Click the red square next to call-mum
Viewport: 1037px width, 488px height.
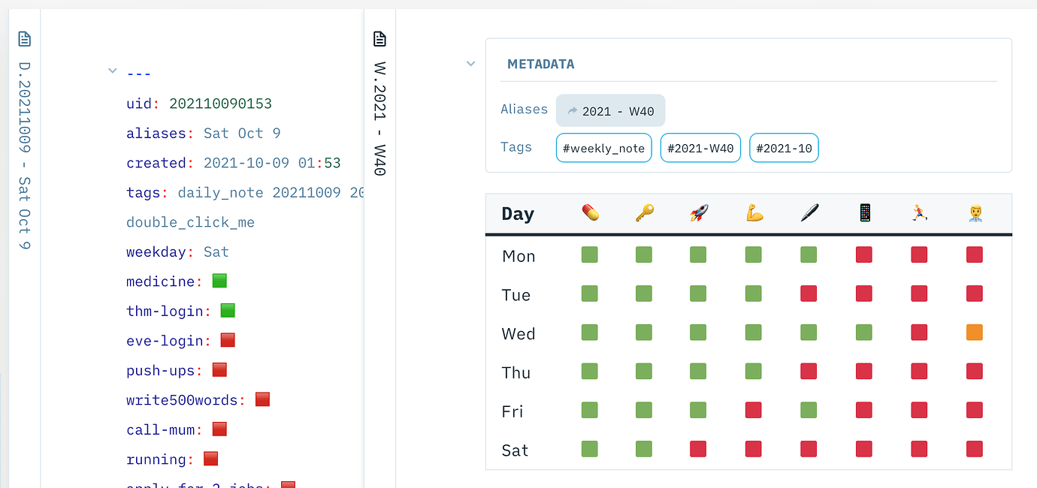tap(219, 429)
